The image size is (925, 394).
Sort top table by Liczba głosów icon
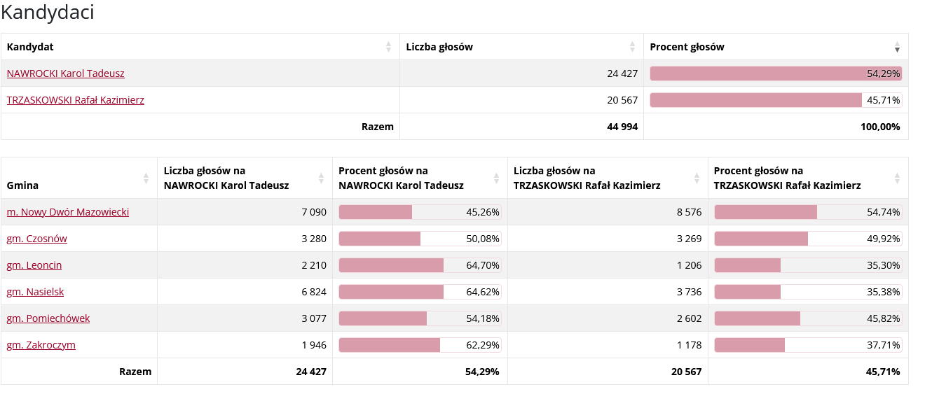[632, 47]
